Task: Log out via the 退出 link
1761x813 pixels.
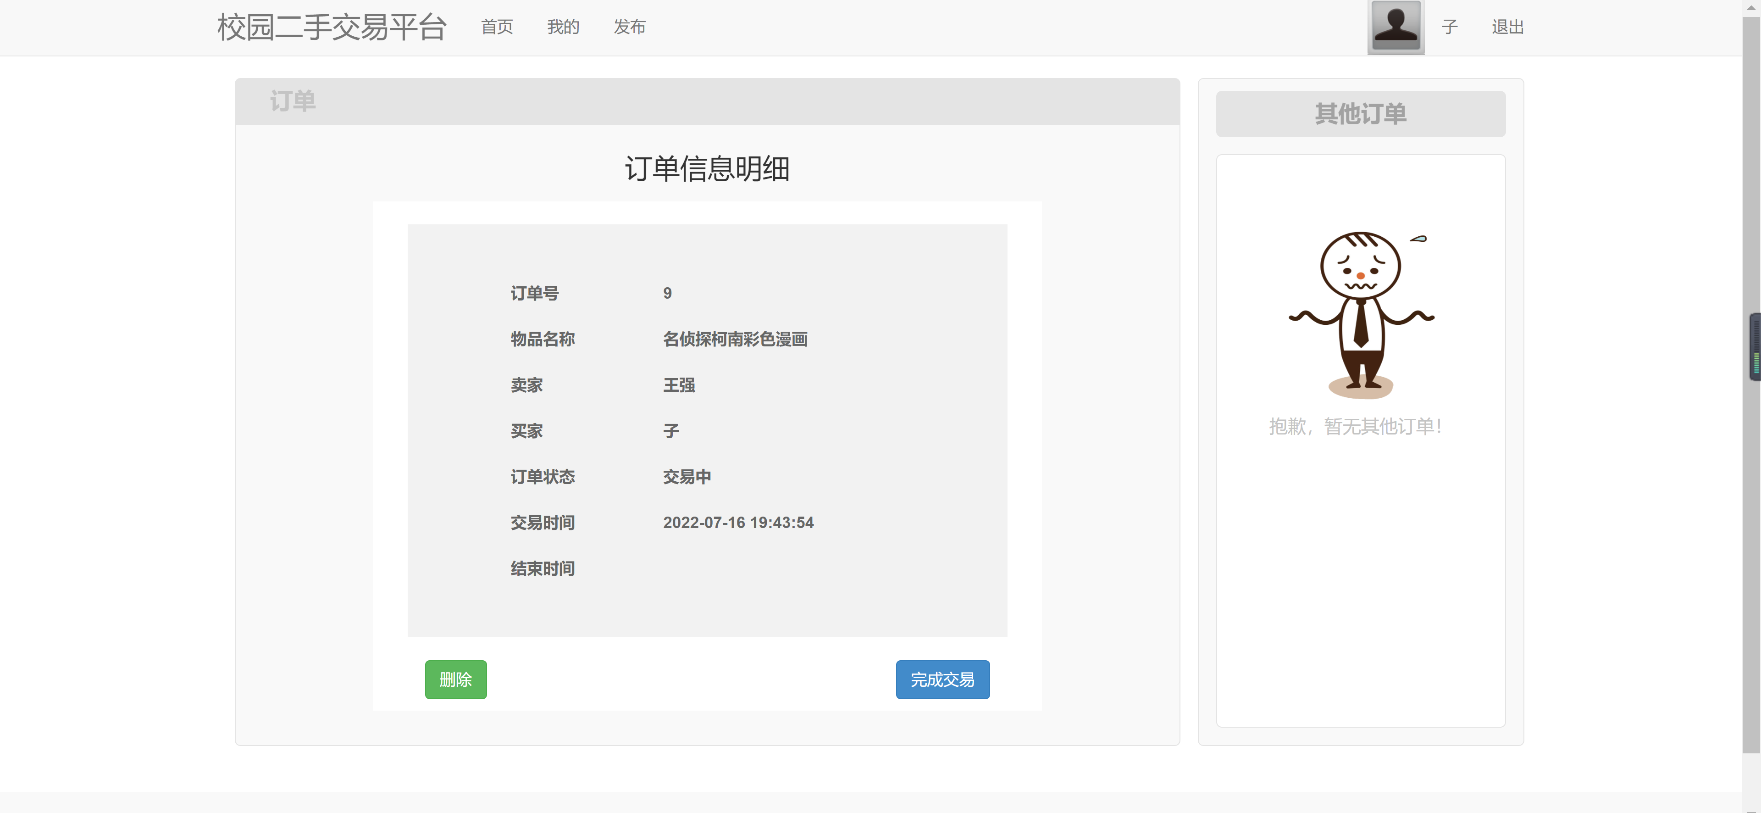Action: (x=1507, y=27)
